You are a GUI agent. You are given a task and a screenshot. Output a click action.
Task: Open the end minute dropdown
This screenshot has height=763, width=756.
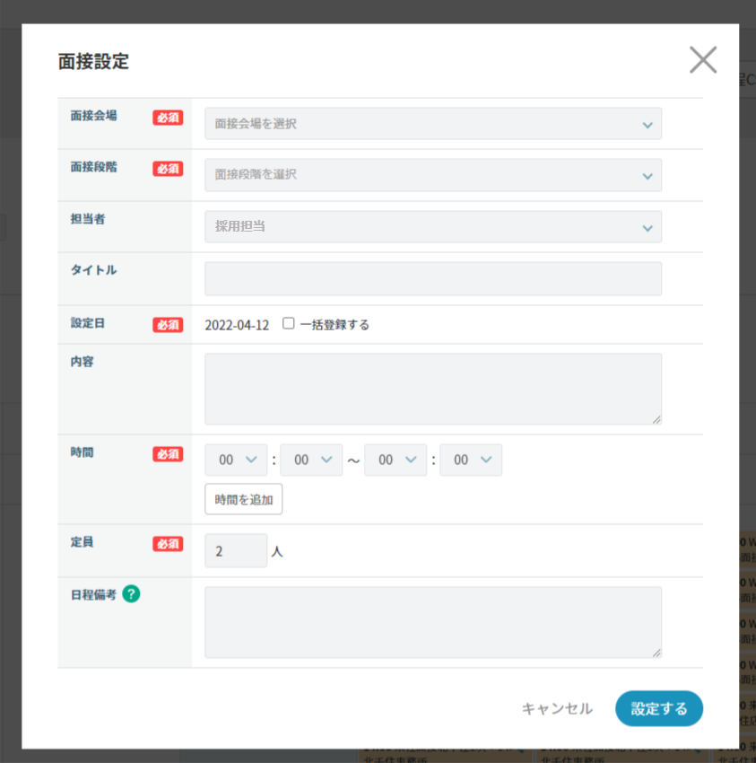pos(471,460)
